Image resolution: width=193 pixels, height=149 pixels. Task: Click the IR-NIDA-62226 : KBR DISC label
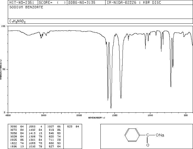[134, 2]
